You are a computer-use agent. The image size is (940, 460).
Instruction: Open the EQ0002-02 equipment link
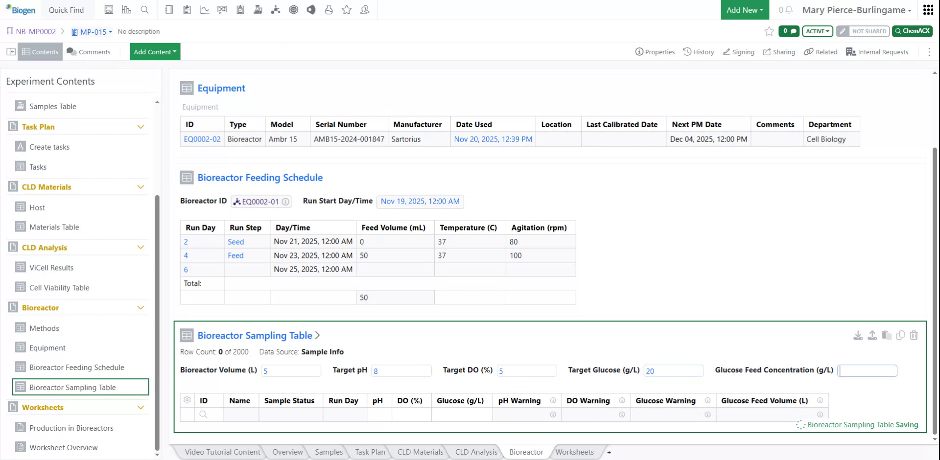pyautogui.click(x=202, y=139)
